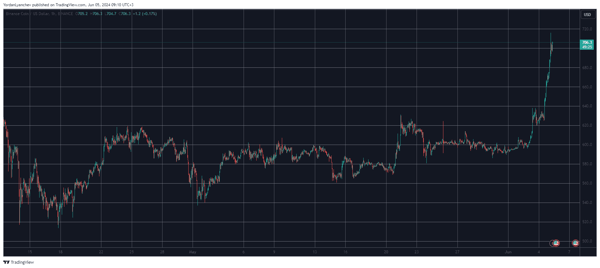Click the 20 date label on the time axis
Image resolution: width=600 pixels, height=268 pixels.
coord(386,252)
